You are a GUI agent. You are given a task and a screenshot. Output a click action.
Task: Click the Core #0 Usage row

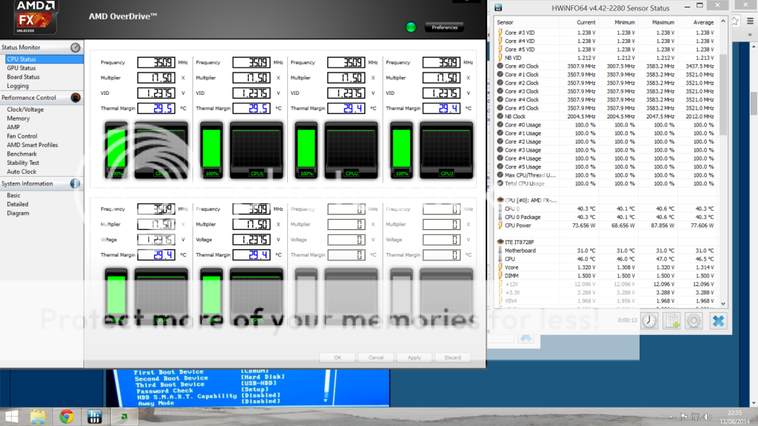pyautogui.click(x=606, y=124)
